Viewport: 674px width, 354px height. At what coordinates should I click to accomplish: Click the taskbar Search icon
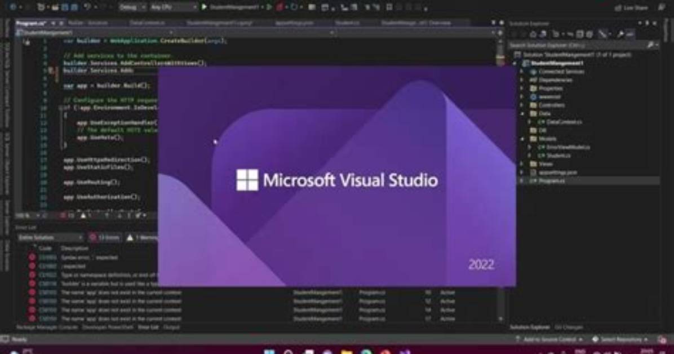[289, 352]
